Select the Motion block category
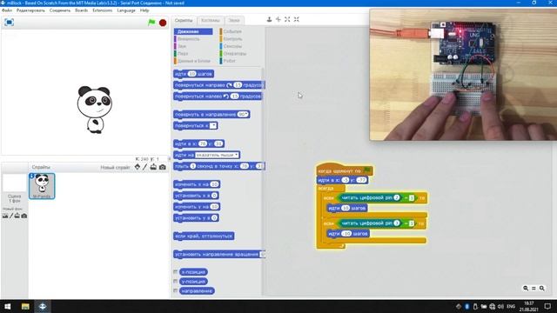Image resolution: width=557 pixels, height=313 pixels. [x=193, y=31]
